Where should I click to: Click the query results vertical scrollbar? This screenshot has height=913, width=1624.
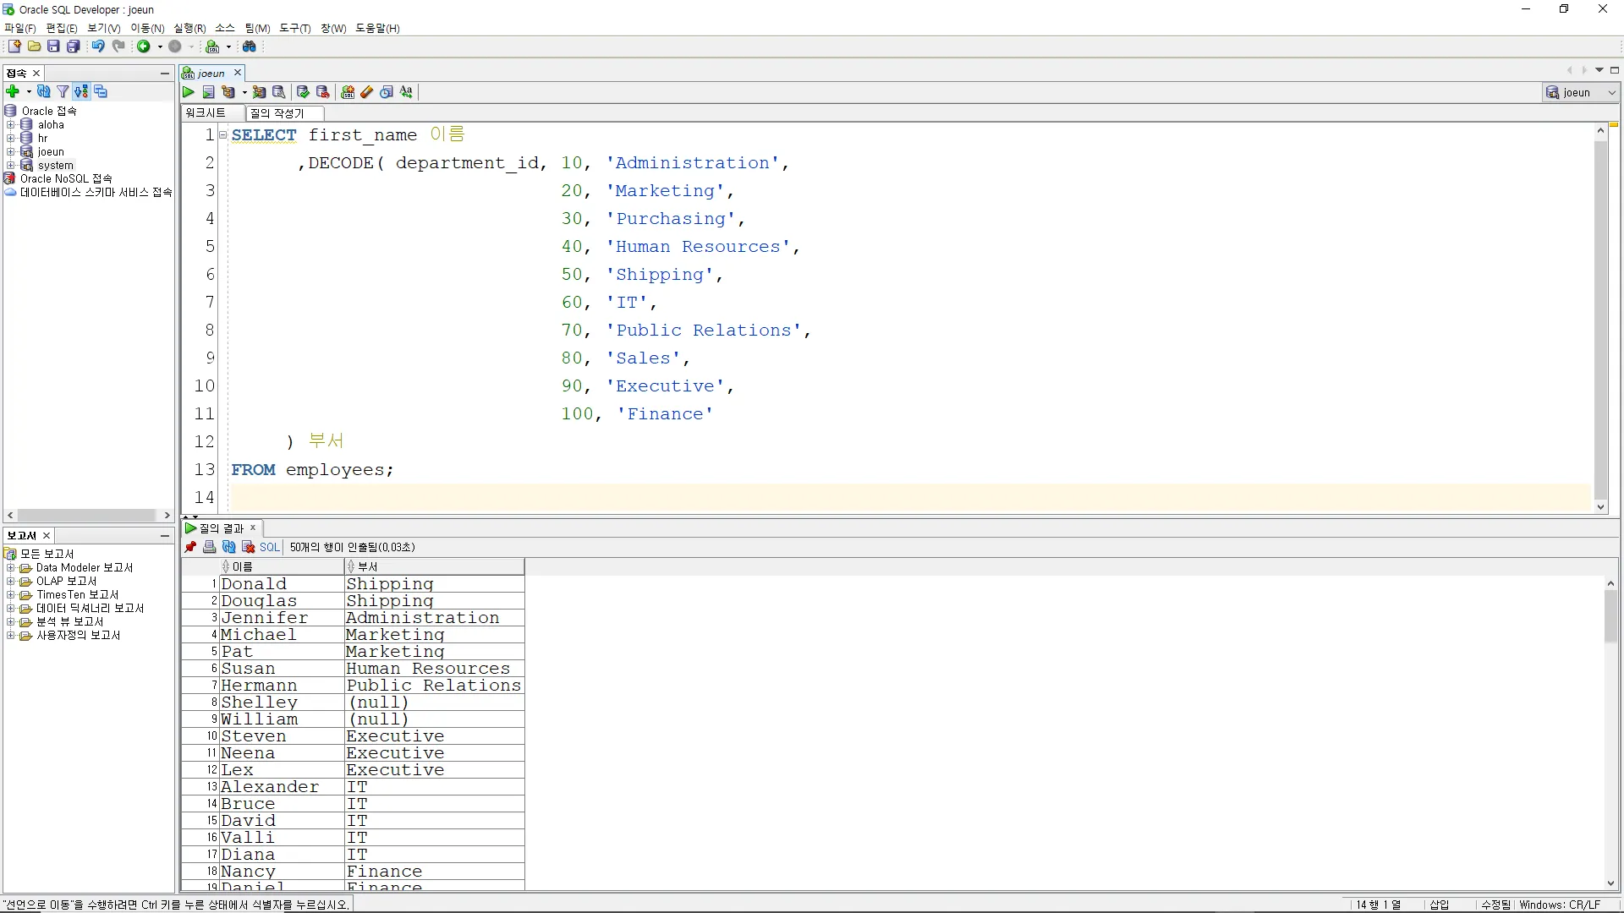click(1610, 617)
